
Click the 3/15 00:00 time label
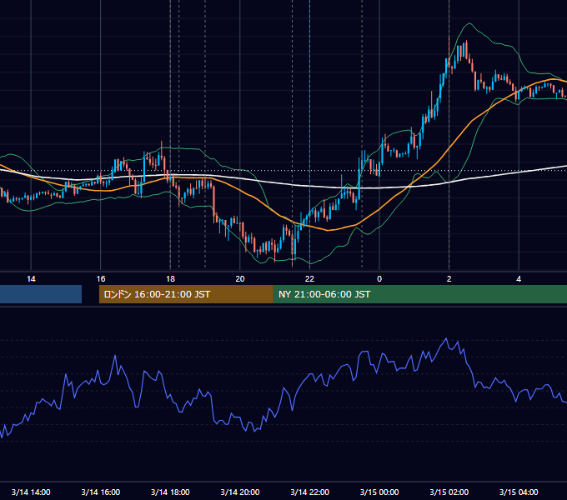point(379,492)
